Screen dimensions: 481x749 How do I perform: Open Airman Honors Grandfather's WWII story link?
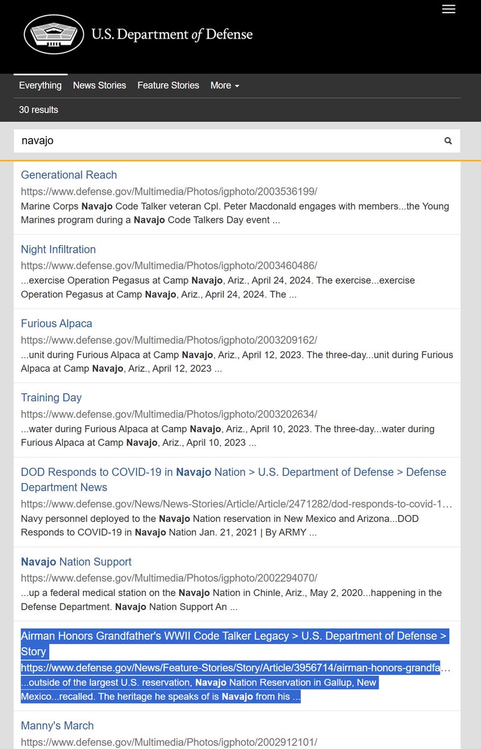coord(235,644)
